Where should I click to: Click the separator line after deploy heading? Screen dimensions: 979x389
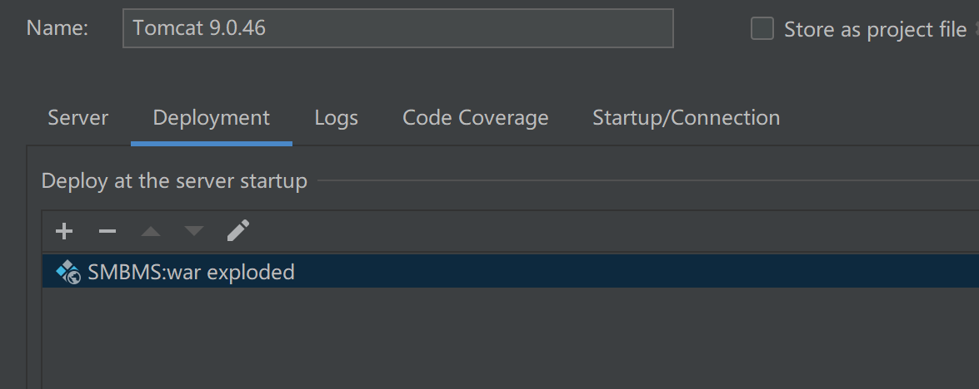coord(642,180)
